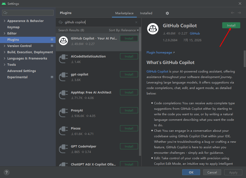
Task: Open Experimental settings page
Action: click(17, 77)
